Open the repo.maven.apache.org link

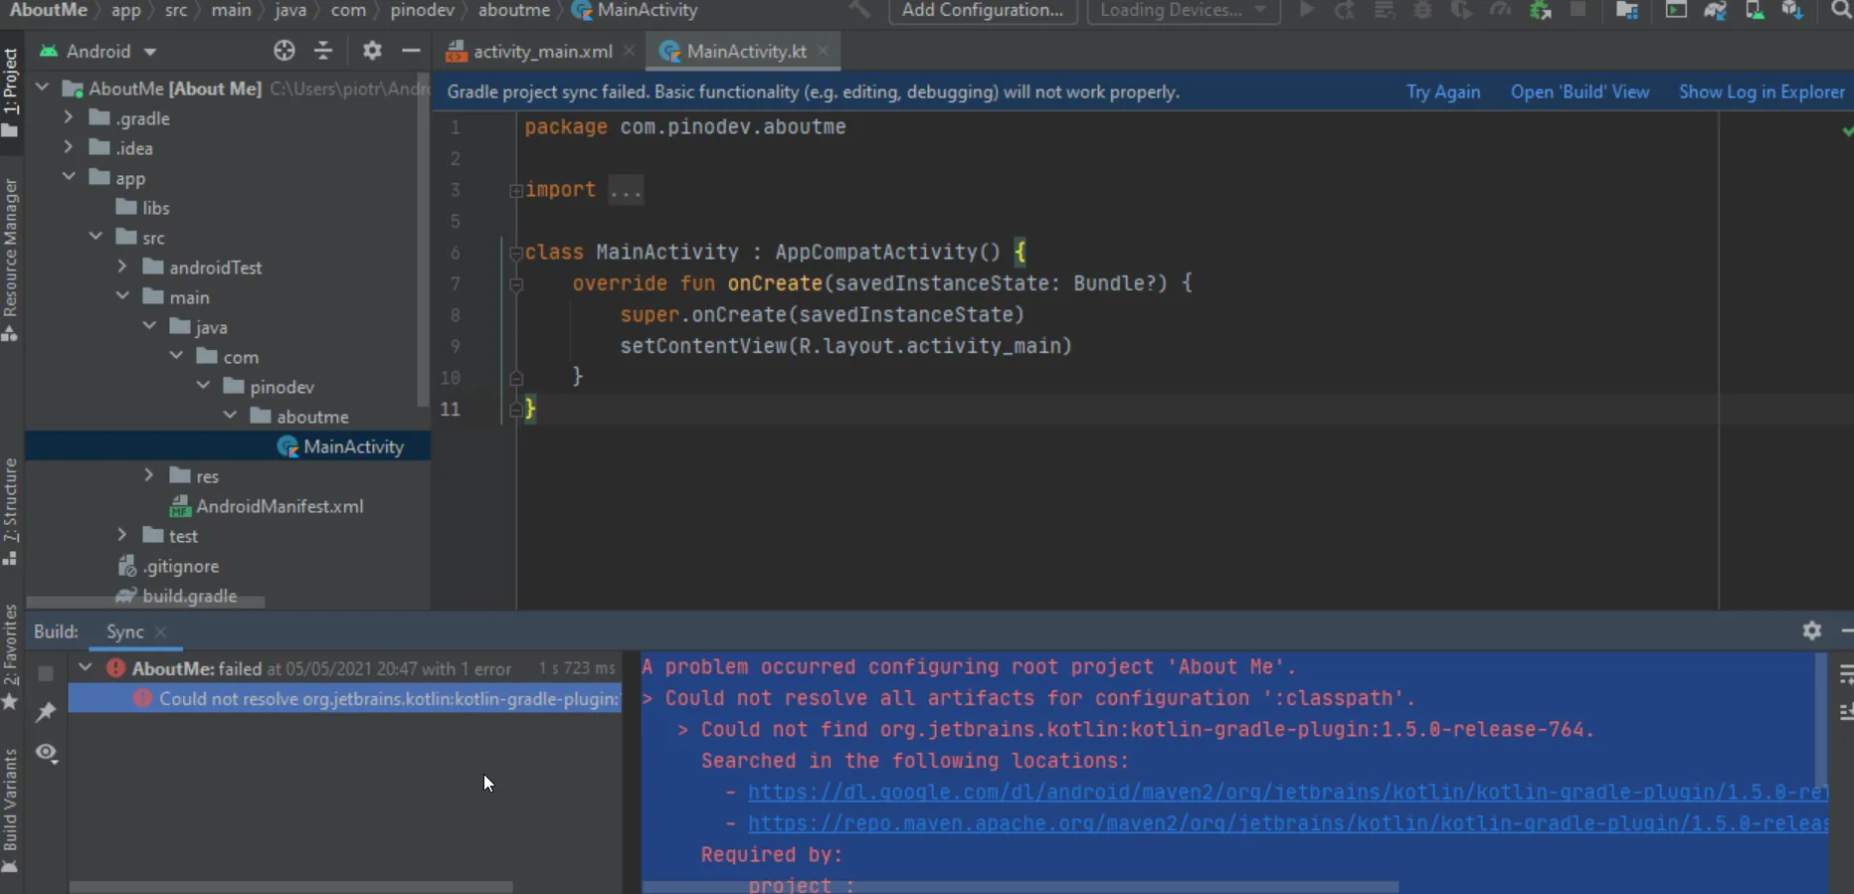[x=1288, y=823]
